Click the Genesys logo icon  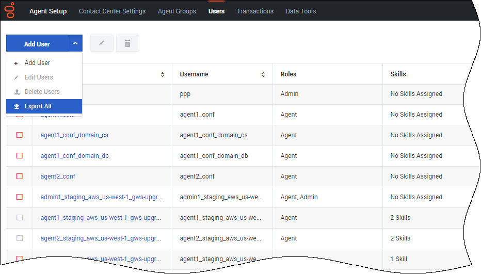click(x=10, y=10)
